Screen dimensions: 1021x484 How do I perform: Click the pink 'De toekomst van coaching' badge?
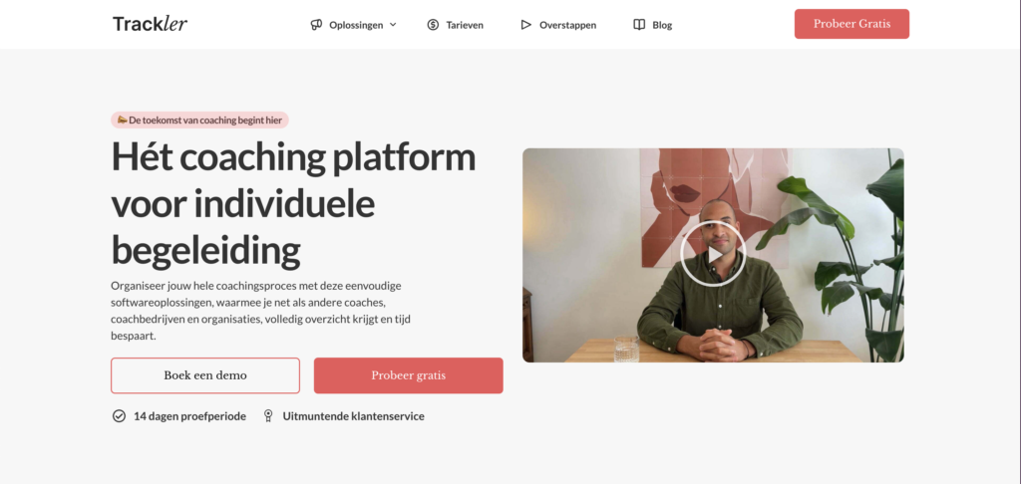pyautogui.click(x=199, y=120)
